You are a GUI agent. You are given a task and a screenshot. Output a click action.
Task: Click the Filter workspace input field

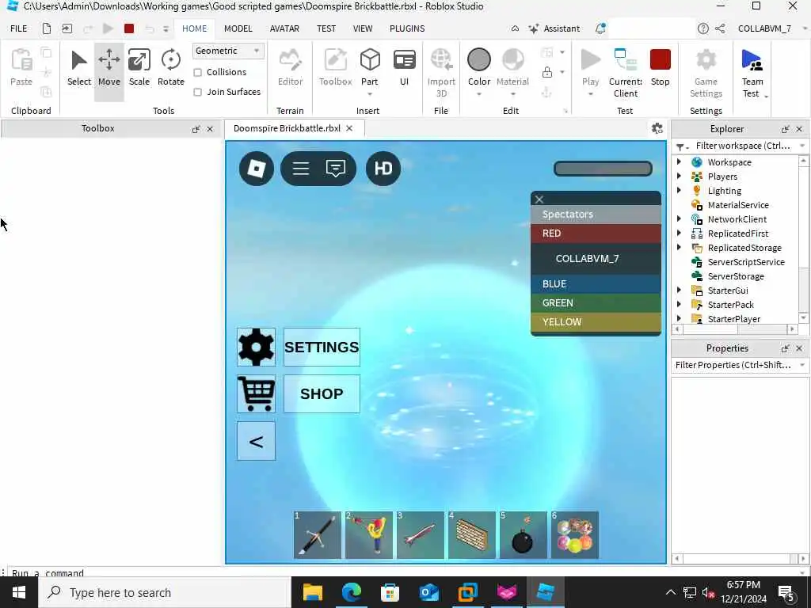pos(743,146)
